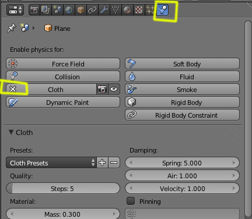Viewport: 252px width, 219px height.
Task: Grab the Cloth panel drag handle
Action: click(235, 132)
